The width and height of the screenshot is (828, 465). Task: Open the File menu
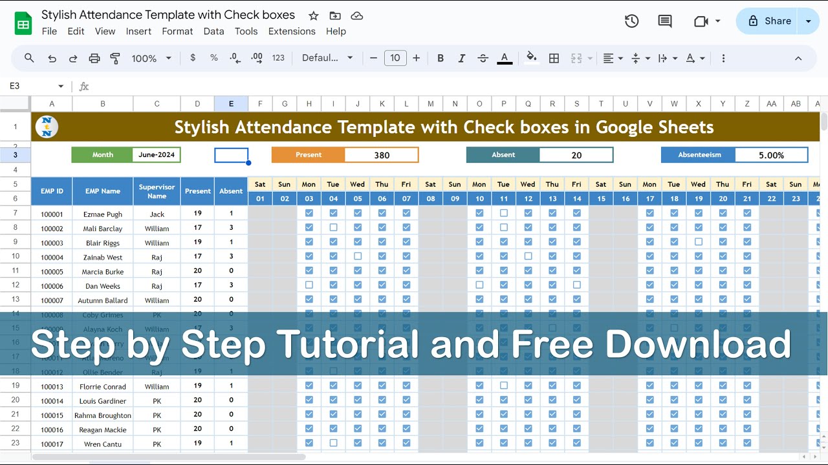(x=49, y=31)
